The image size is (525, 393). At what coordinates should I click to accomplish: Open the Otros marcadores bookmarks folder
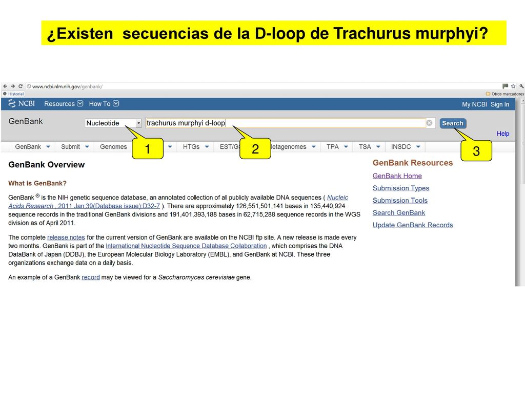pyautogui.click(x=505, y=94)
